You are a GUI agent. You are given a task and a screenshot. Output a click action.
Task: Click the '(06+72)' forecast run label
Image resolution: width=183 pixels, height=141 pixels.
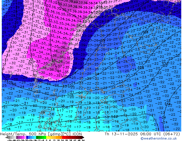pyautogui.click(x=171, y=134)
